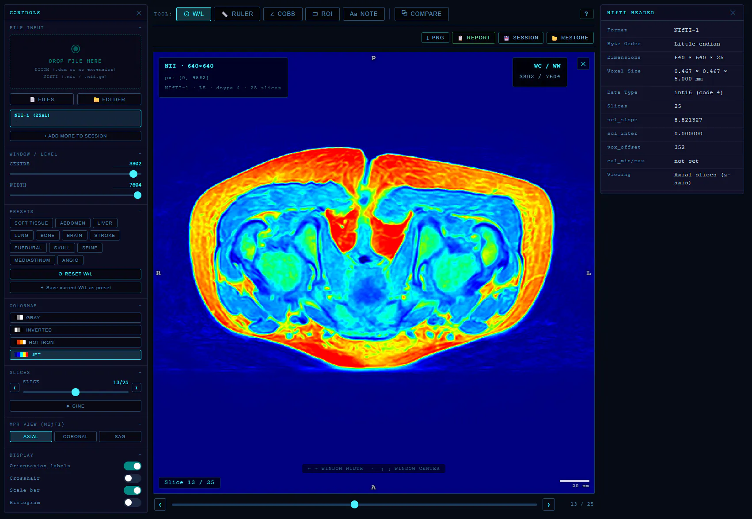Collapse the Colormap section
Image resolution: width=752 pixels, height=519 pixels.
tap(140, 306)
